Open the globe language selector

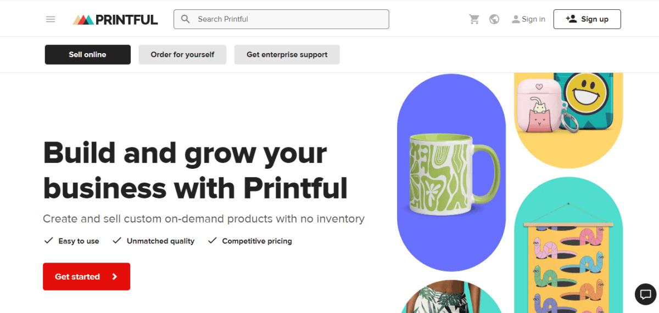(x=494, y=19)
